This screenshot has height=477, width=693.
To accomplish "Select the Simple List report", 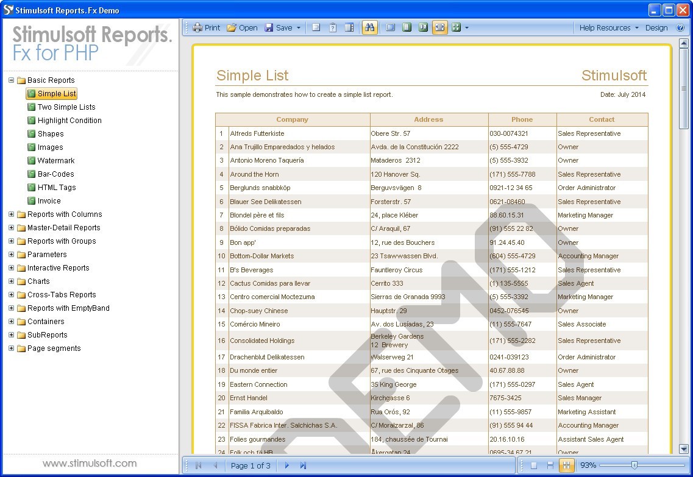I will tap(52, 94).
